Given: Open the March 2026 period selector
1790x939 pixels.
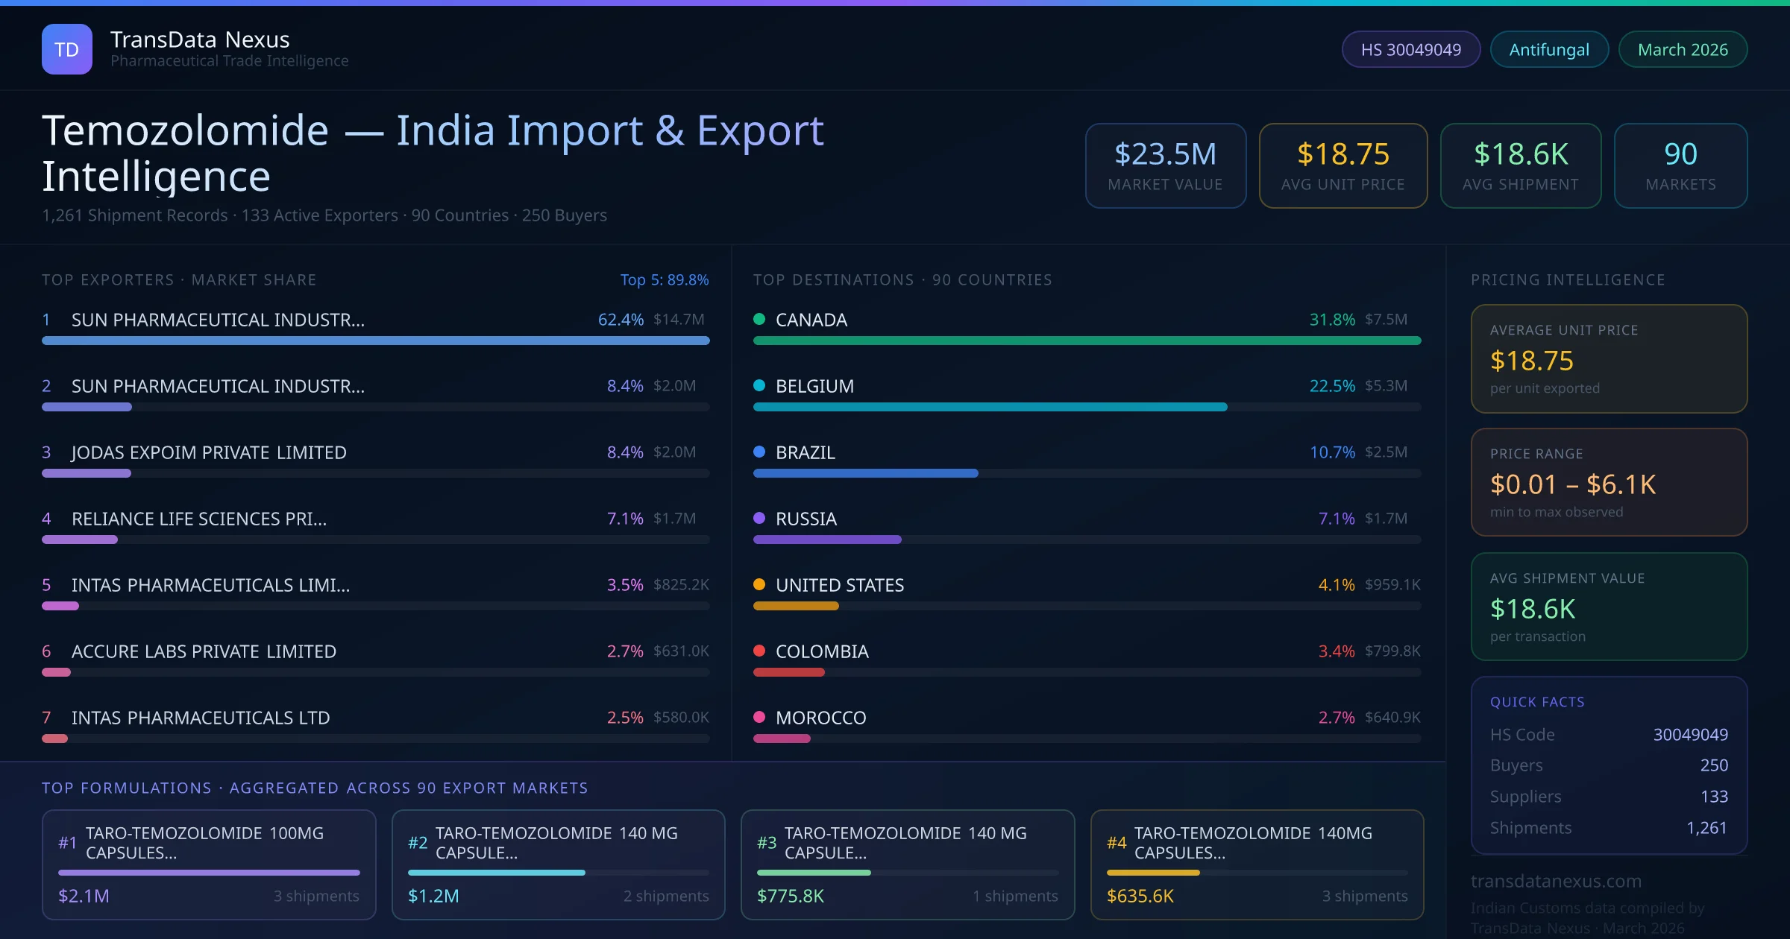Looking at the screenshot, I should [1682, 48].
